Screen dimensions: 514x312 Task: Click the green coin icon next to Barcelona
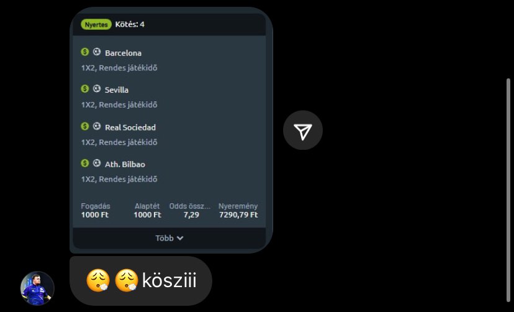pyautogui.click(x=85, y=52)
